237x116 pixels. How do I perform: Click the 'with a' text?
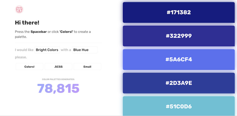pos(66,50)
